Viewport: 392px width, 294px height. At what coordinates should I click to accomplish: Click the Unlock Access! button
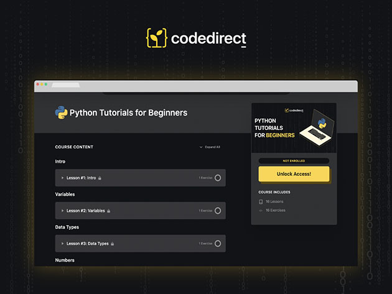pos(294,174)
